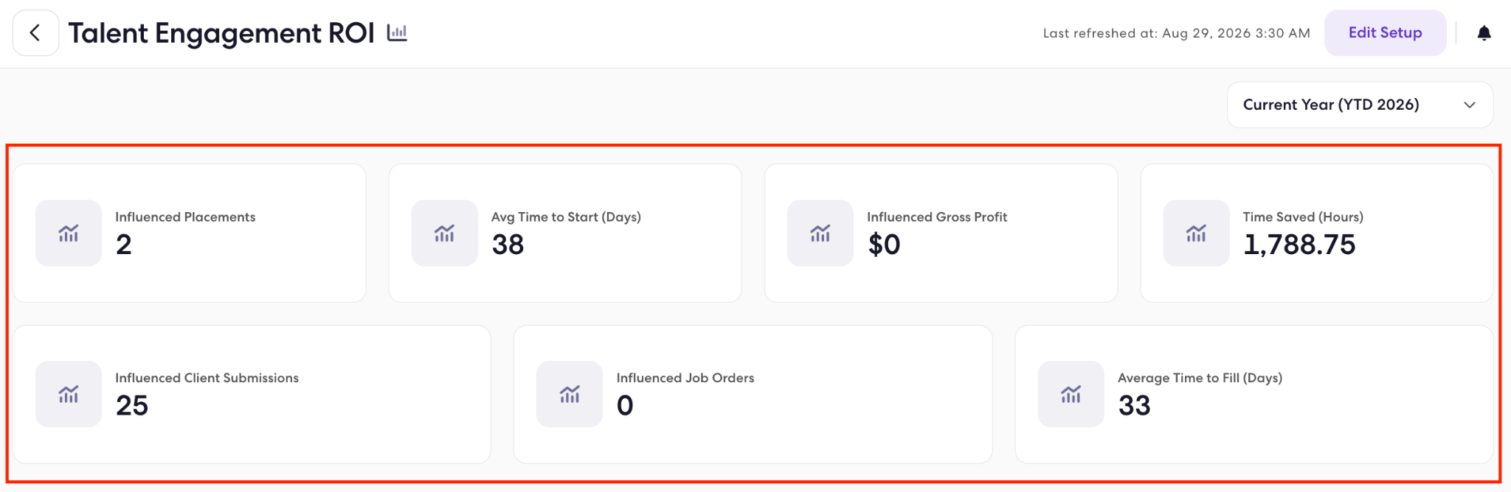The image size is (1511, 492).
Task: Click the bar chart icon beside the title
Action: pos(397,32)
